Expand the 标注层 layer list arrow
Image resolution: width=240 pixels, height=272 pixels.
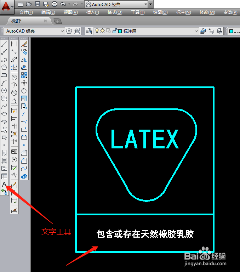point(196,31)
